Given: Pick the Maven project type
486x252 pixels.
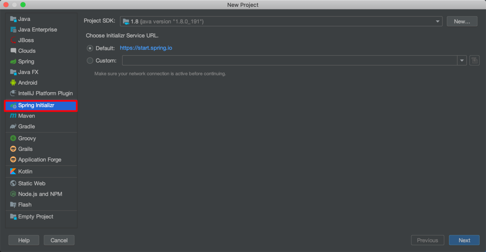Looking at the screenshot, I should click(x=26, y=116).
